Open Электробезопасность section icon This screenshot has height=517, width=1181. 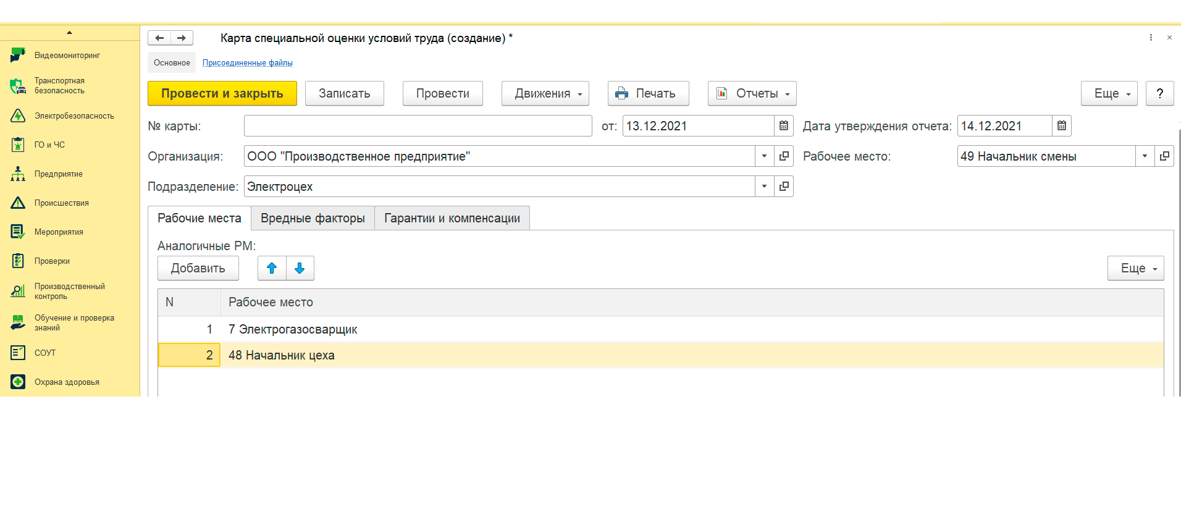[18, 116]
